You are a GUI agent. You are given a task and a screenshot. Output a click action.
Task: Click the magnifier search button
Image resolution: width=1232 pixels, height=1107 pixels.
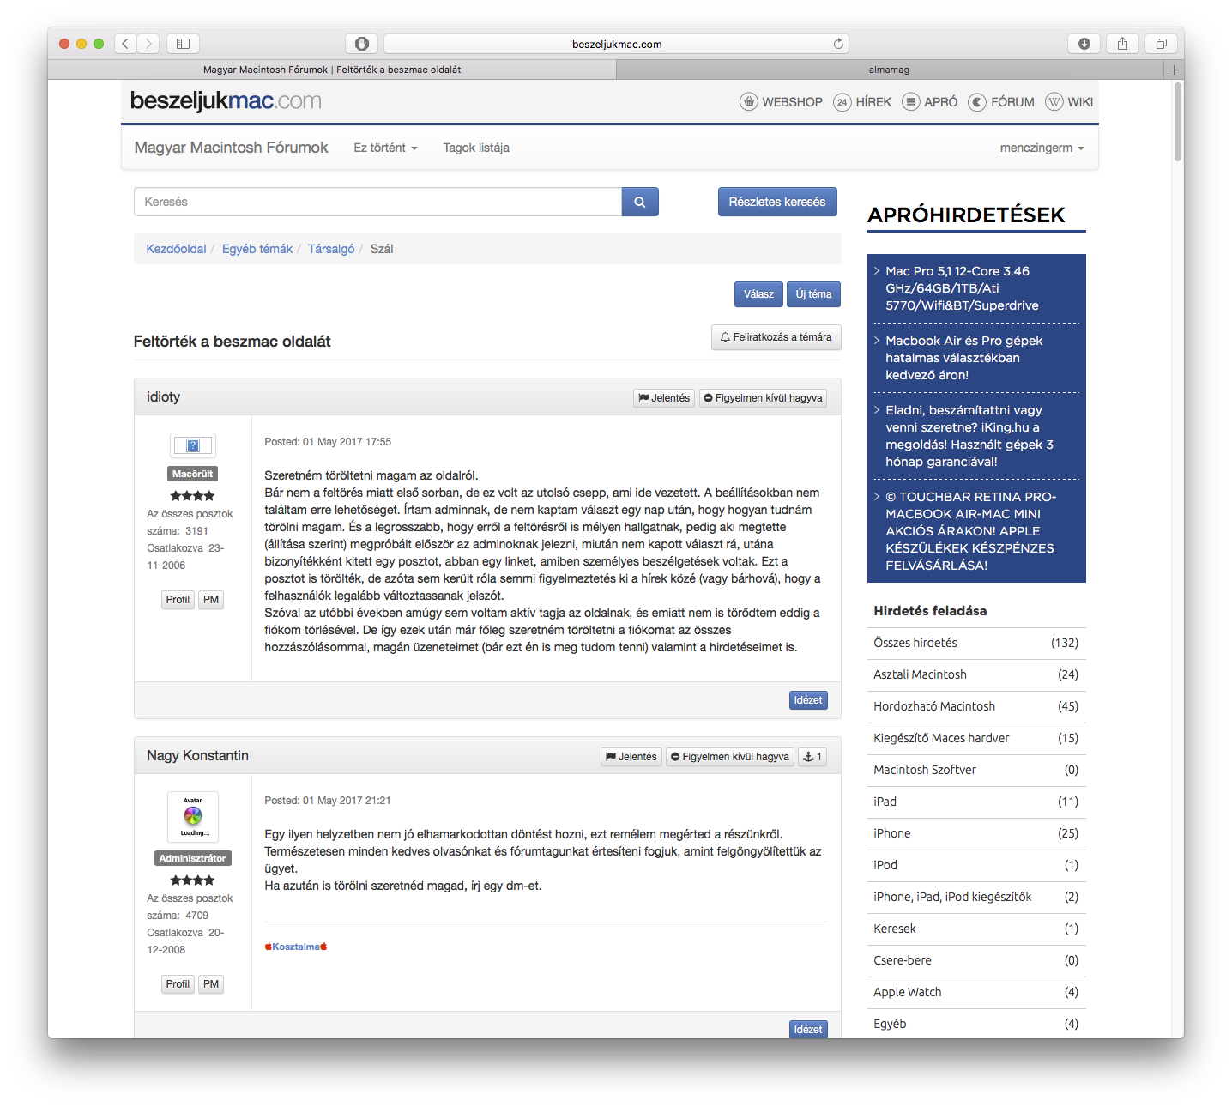click(x=639, y=202)
